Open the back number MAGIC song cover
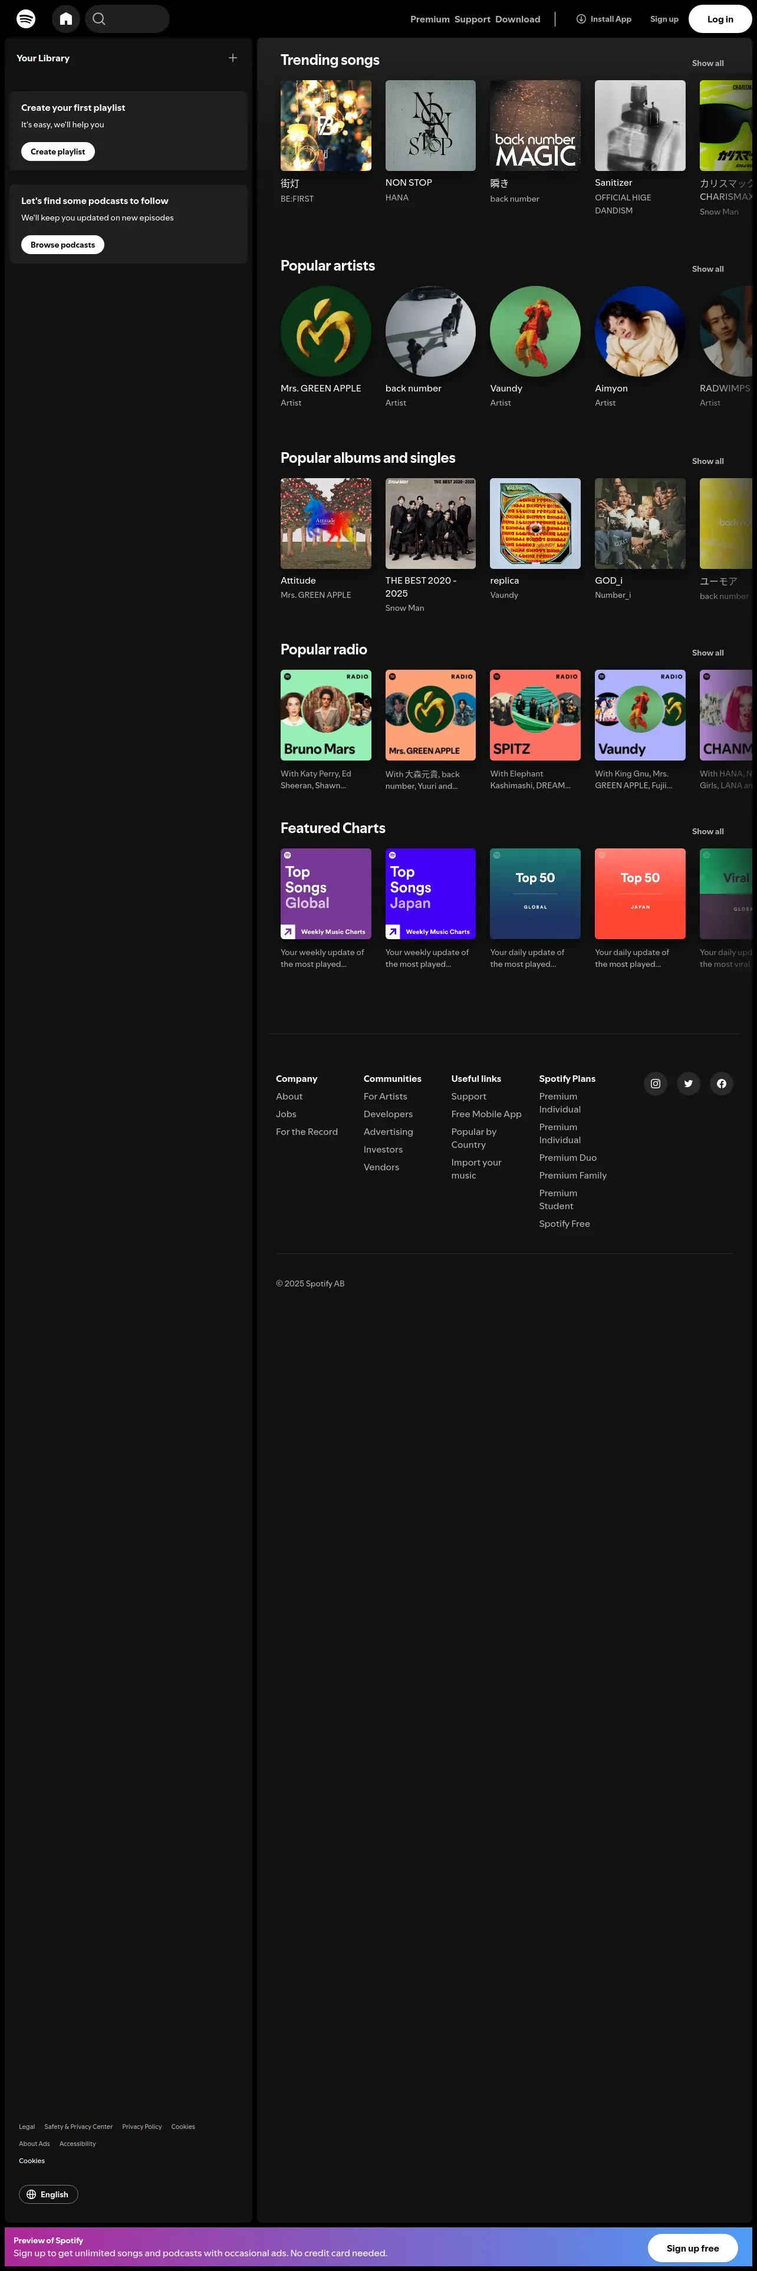The width and height of the screenshot is (757, 2271). click(x=536, y=125)
